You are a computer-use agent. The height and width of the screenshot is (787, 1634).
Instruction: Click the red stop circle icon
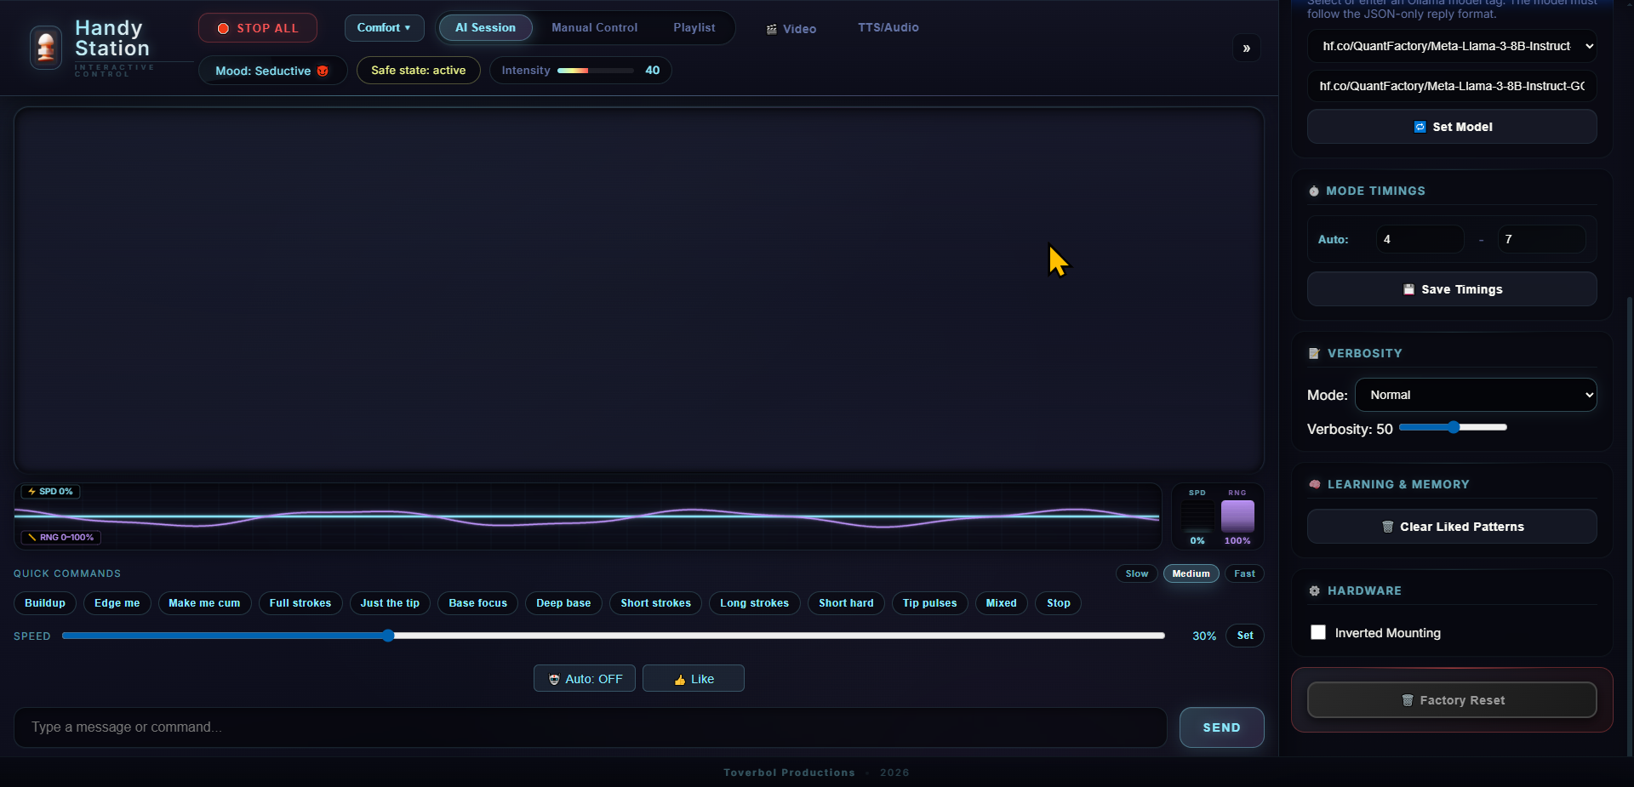point(223,28)
